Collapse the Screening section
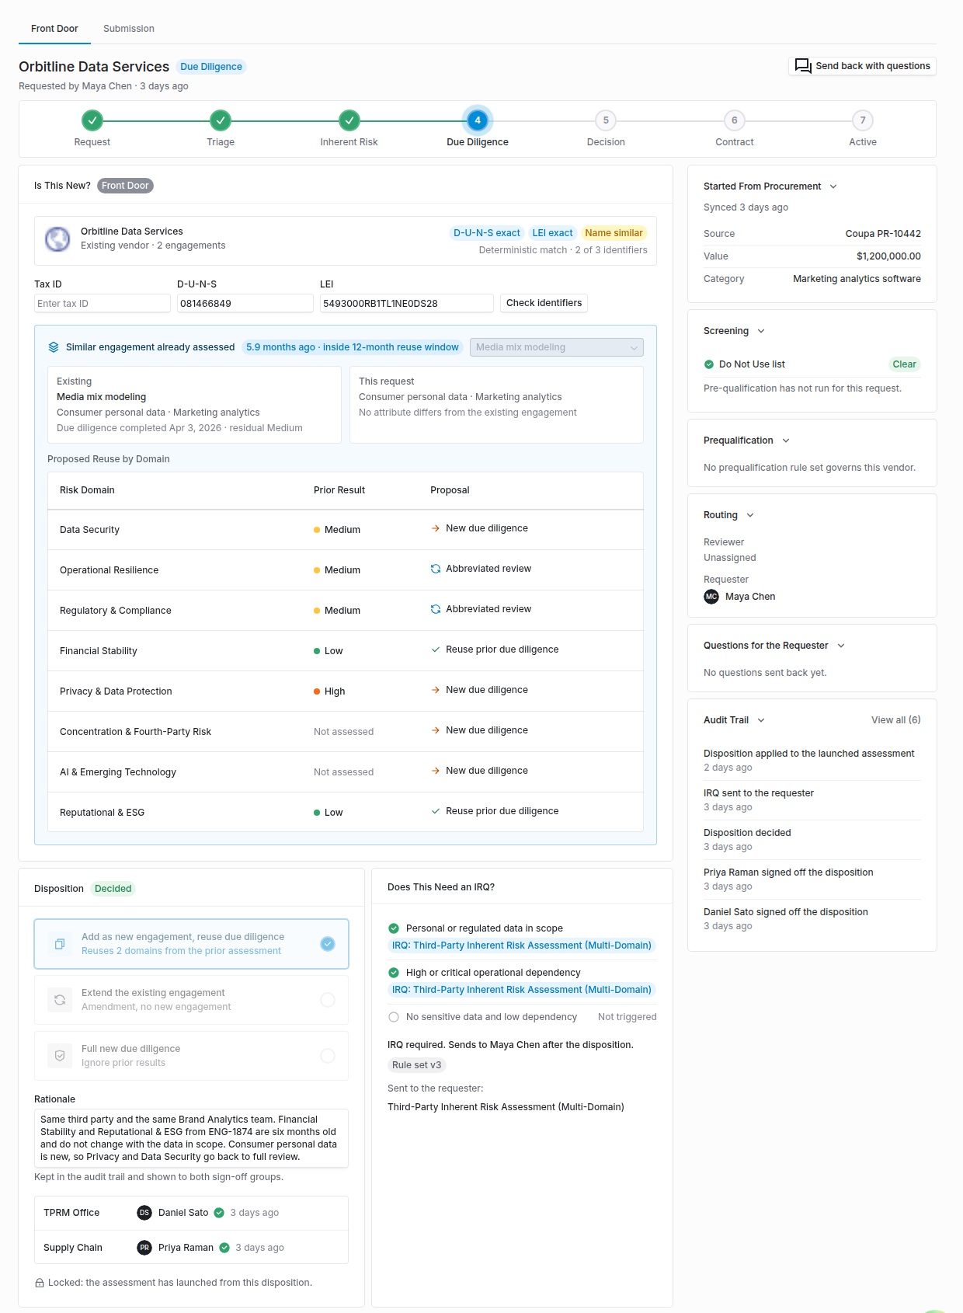 point(761,331)
